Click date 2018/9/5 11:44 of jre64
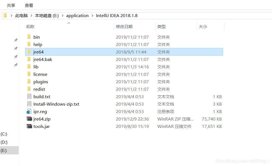Screen dimensions: 272x166 (x=131, y=52)
